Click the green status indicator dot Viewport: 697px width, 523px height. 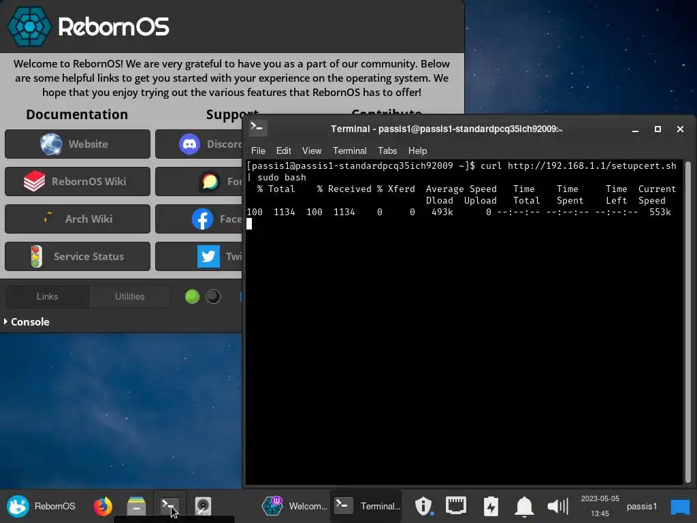coord(192,297)
